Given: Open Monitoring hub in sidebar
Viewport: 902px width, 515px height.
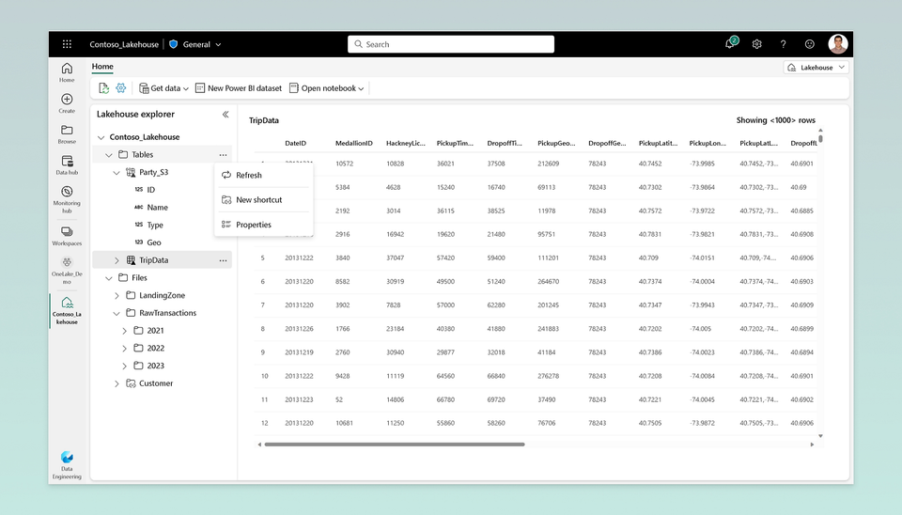Looking at the screenshot, I should (67, 199).
